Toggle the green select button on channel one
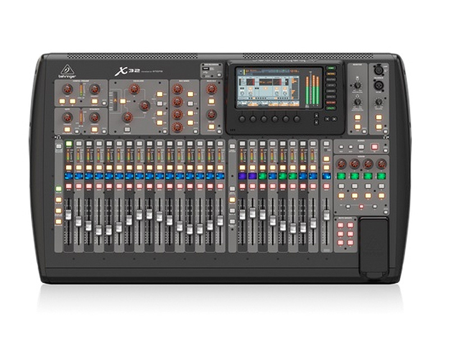Screen dimensions: 449x337 (69, 144)
